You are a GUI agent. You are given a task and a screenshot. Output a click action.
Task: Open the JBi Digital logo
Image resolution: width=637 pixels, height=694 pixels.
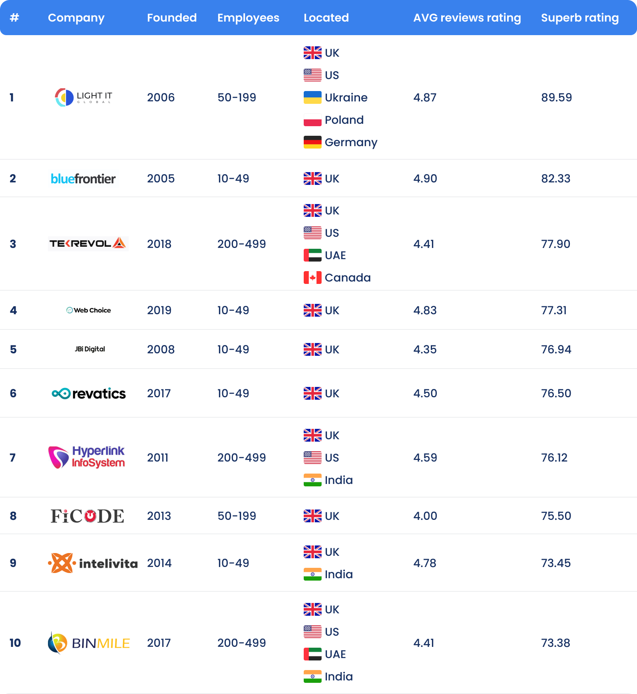pos(90,349)
